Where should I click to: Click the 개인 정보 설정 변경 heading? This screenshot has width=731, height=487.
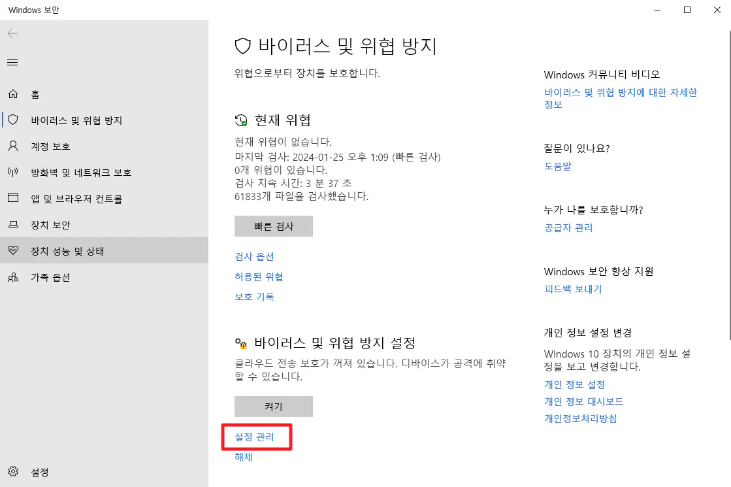point(588,333)
